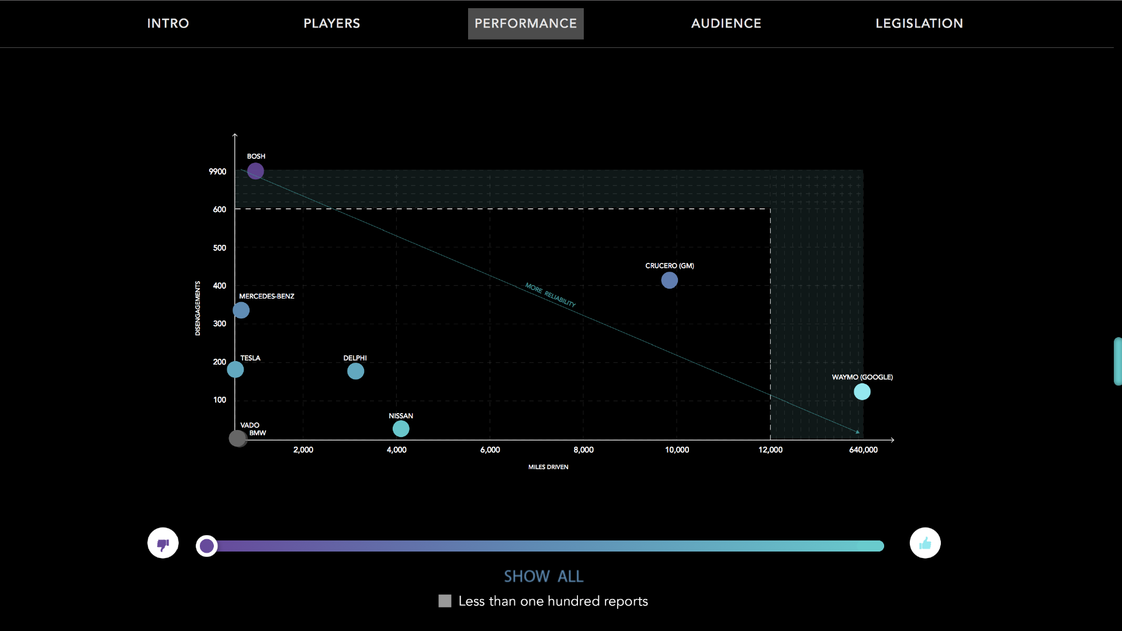Click the SHOW ALL button

[x=543, y=577]
